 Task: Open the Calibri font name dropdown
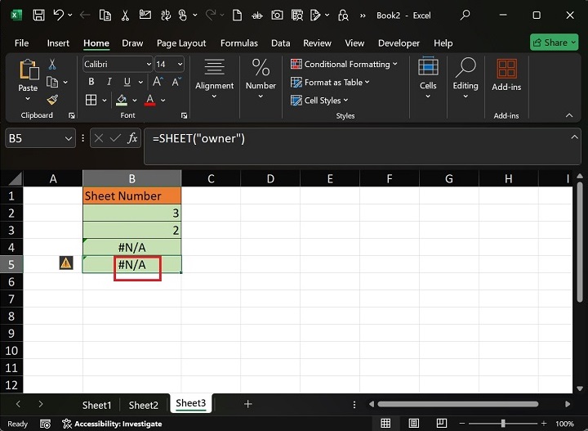(149, 64)
